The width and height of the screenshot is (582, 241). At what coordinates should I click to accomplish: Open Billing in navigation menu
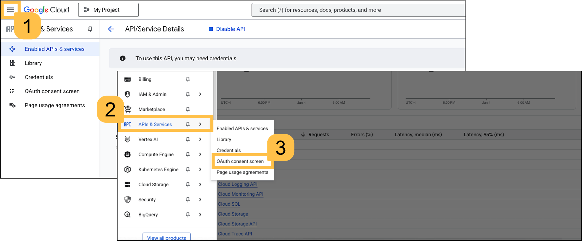(x=145, y=79)
